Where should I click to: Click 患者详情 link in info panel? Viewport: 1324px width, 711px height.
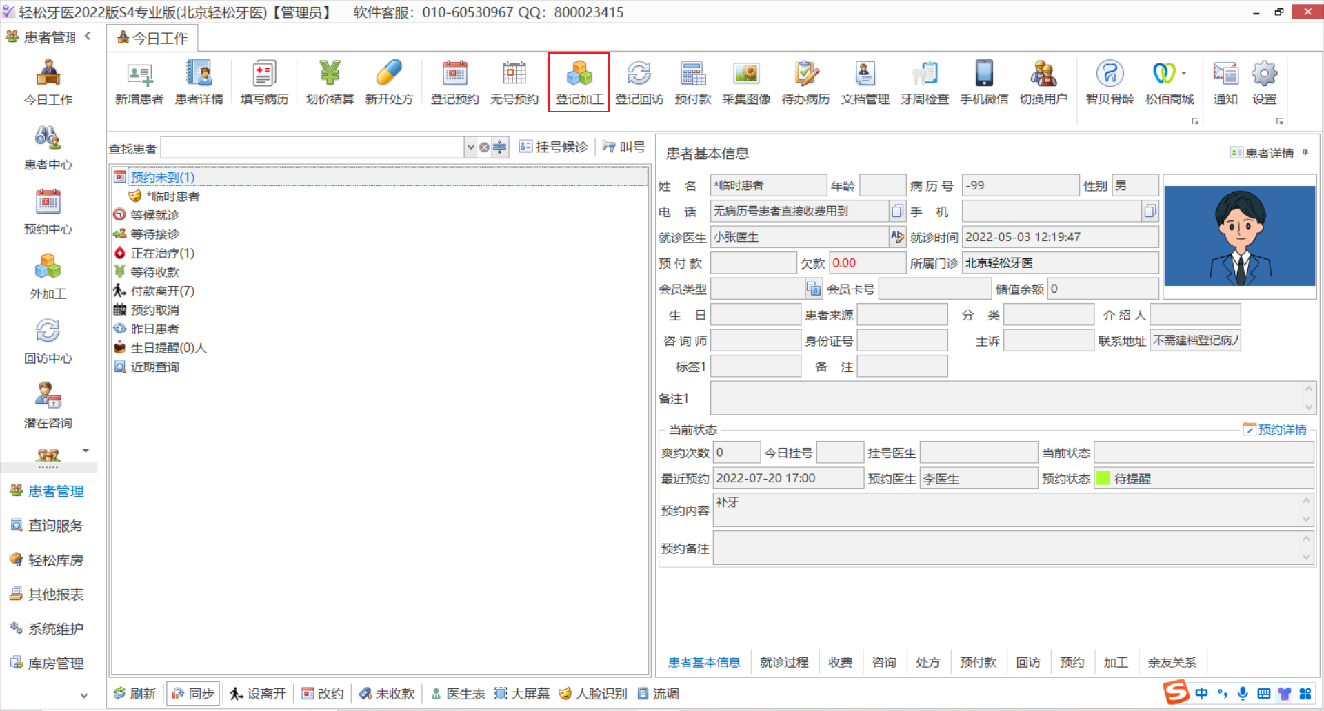(x=1262, y=153)
